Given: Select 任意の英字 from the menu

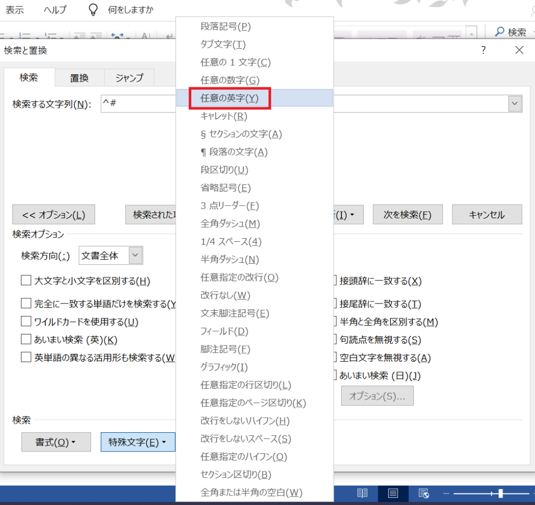Looking at the screenshot, I should coord(229,98).
